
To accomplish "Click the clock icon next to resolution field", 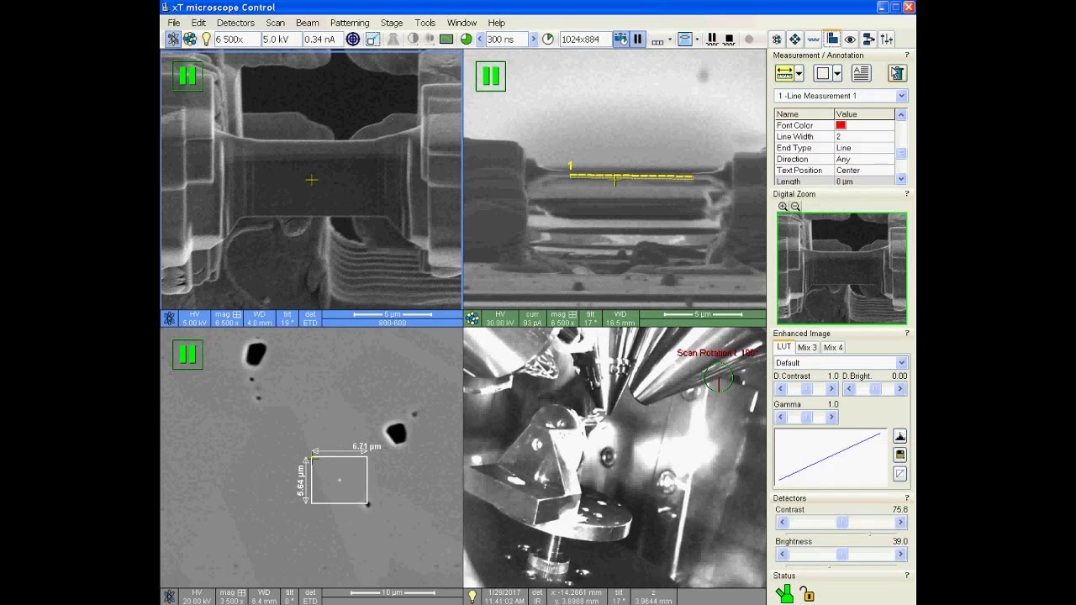I will (548, 39).
